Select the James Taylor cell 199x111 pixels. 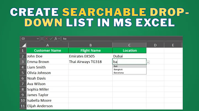point(48,95)
